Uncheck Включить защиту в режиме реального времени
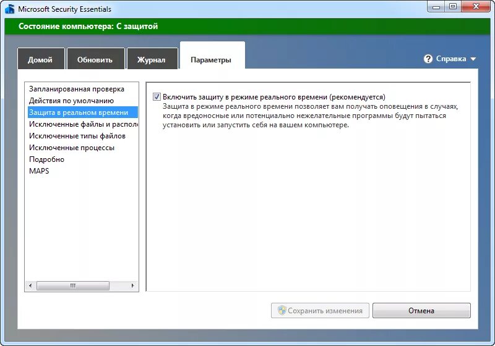The image size is (495, 346). [x=157, y=97]
